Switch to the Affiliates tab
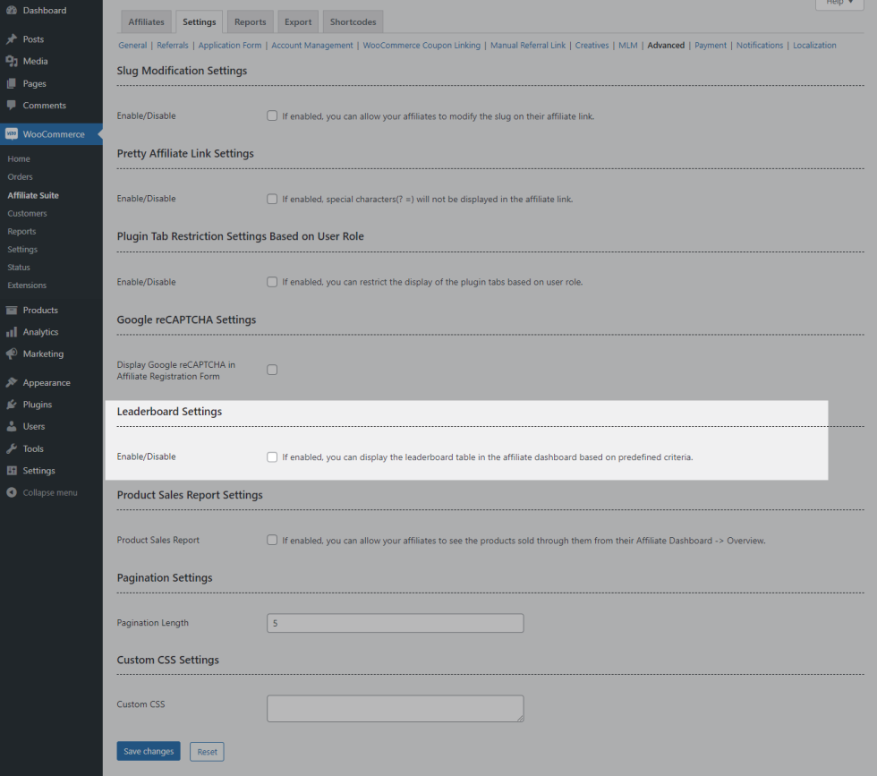 tap(146, 22)
